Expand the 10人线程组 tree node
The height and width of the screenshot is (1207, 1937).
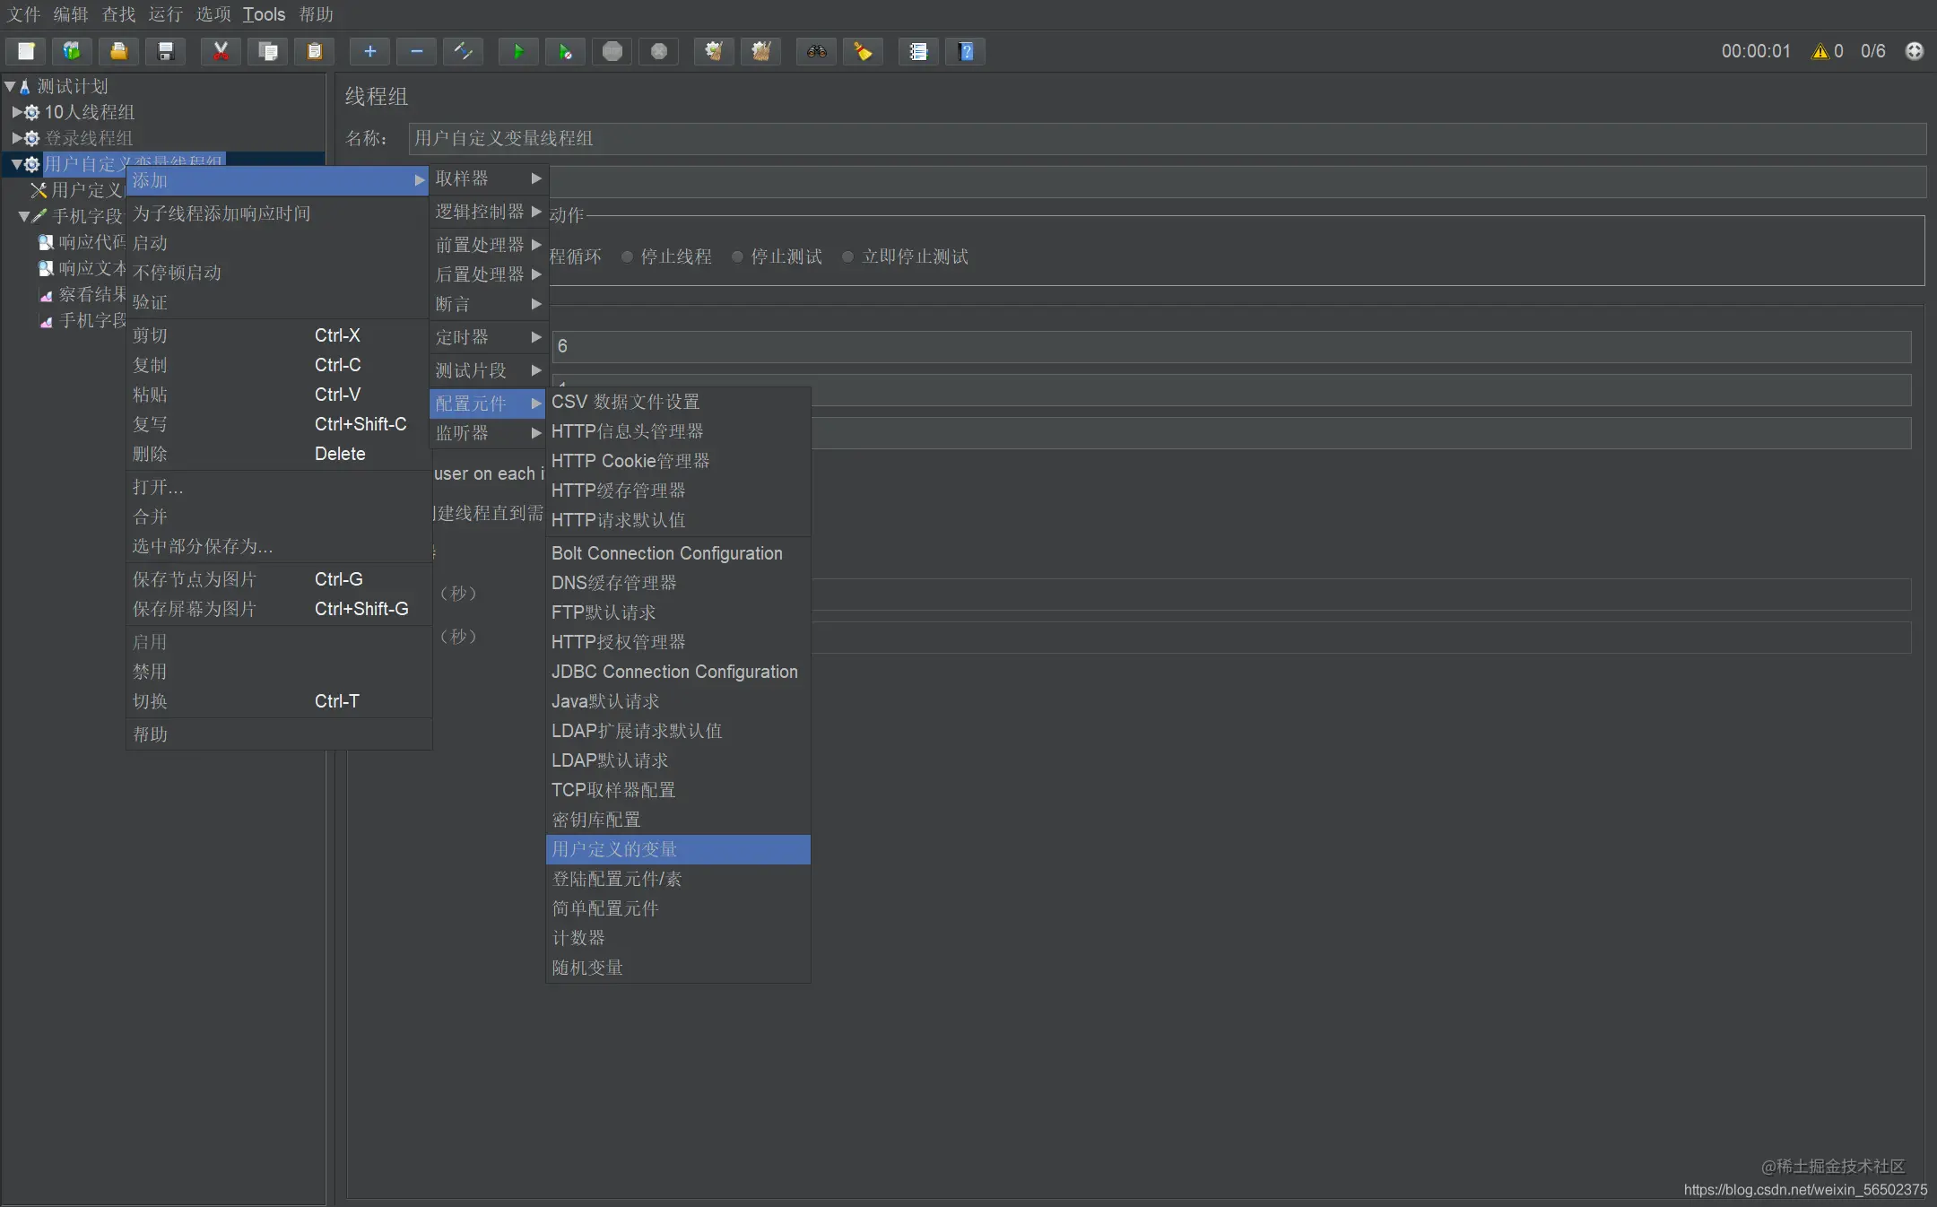pos(16,112)
